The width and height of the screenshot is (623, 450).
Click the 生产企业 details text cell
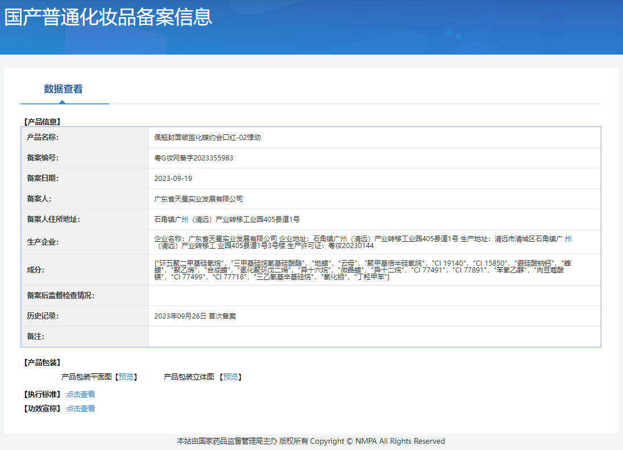click(x=363, y=242)
